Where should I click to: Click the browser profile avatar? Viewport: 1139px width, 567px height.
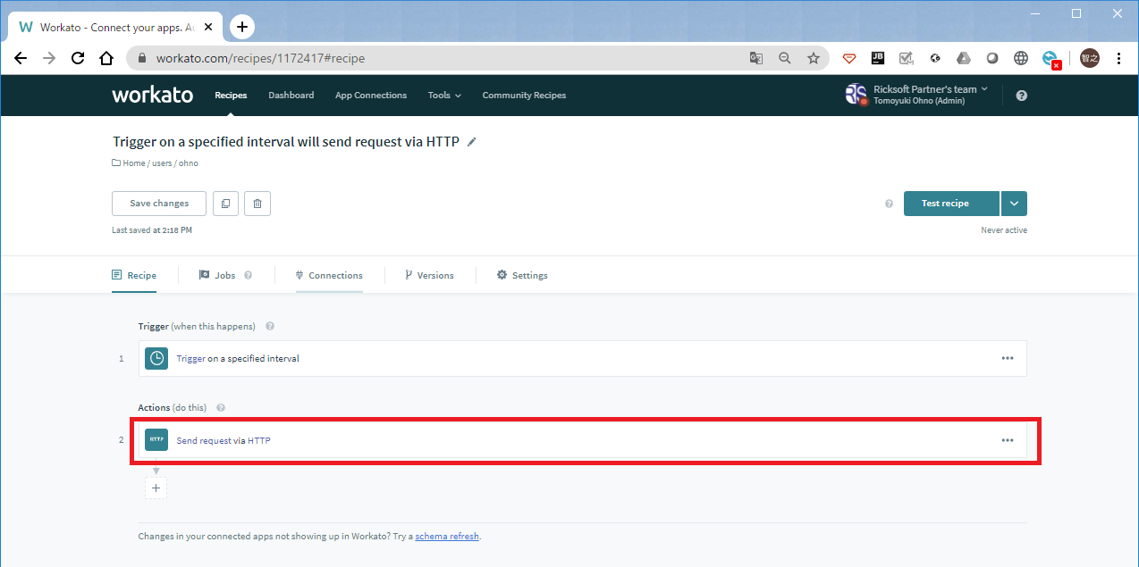click(x=1089, y=58)
